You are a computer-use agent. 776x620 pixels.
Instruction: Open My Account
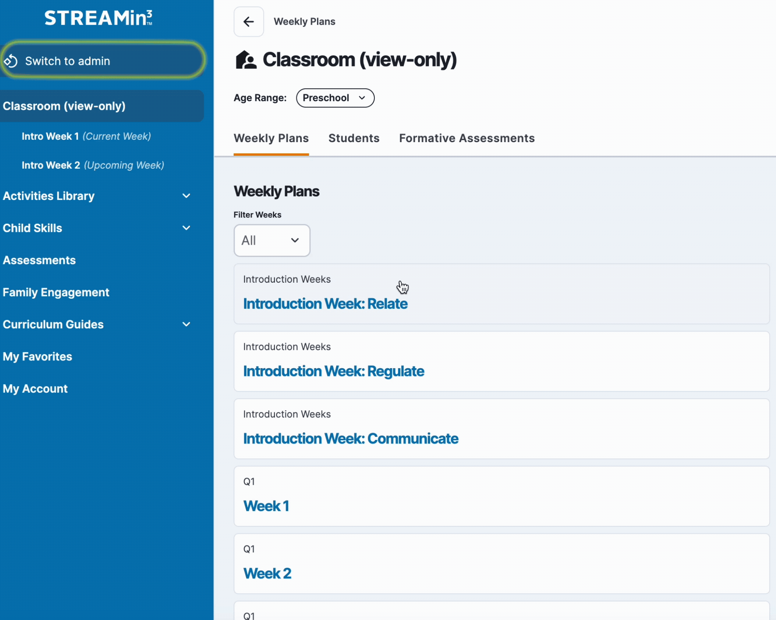pos(35,389)
